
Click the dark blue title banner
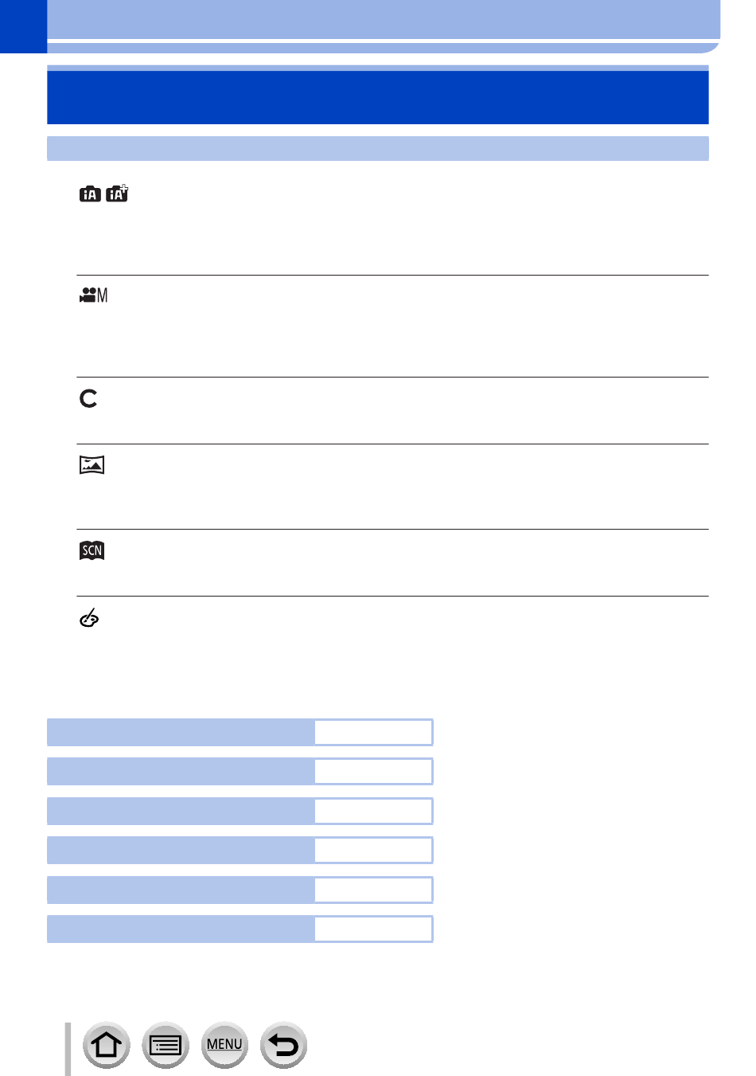point(378,97)
